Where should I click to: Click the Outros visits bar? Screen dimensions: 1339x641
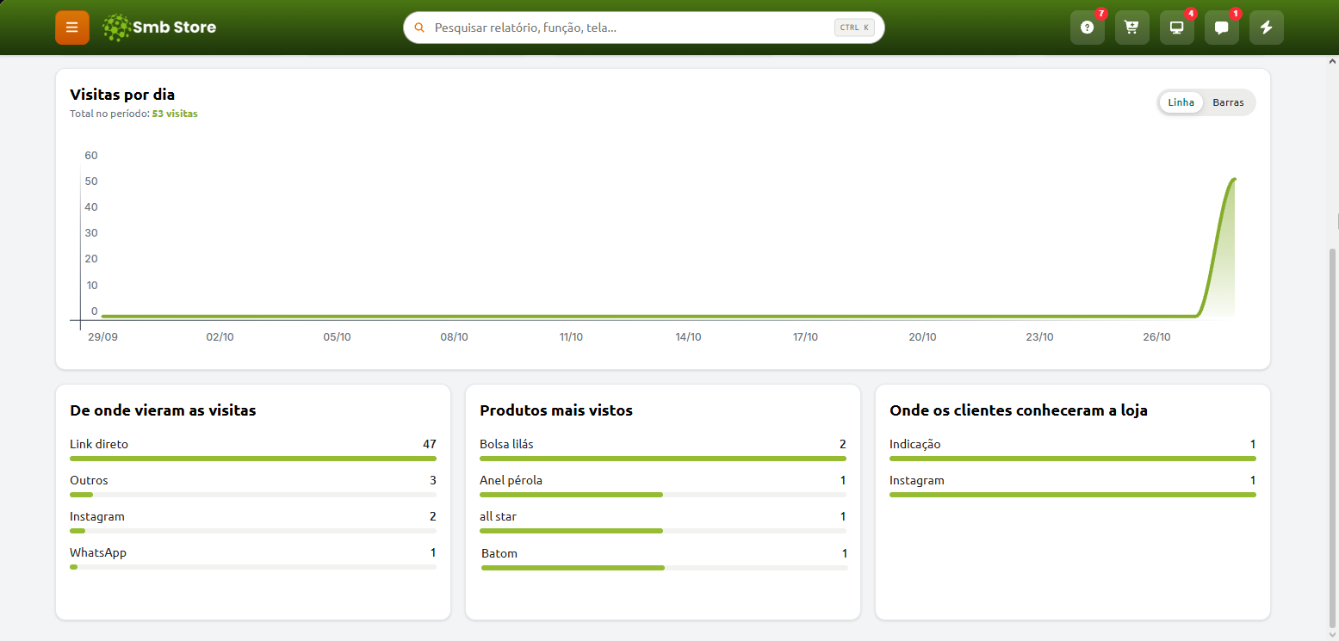click(253, 495)
